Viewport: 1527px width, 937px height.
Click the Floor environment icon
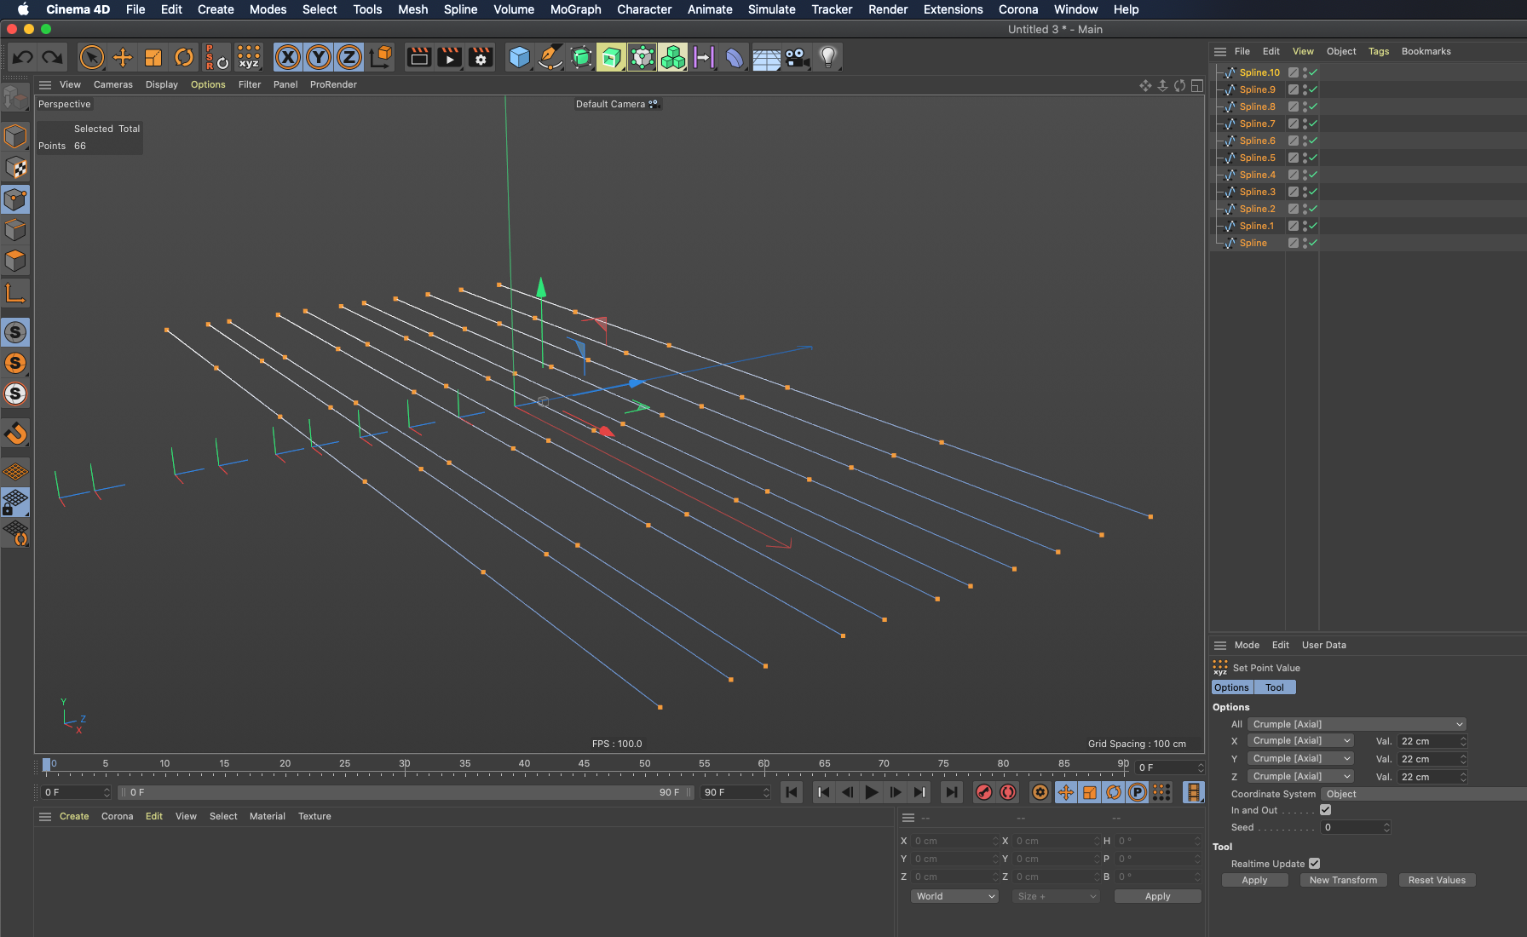pos(766,57)
